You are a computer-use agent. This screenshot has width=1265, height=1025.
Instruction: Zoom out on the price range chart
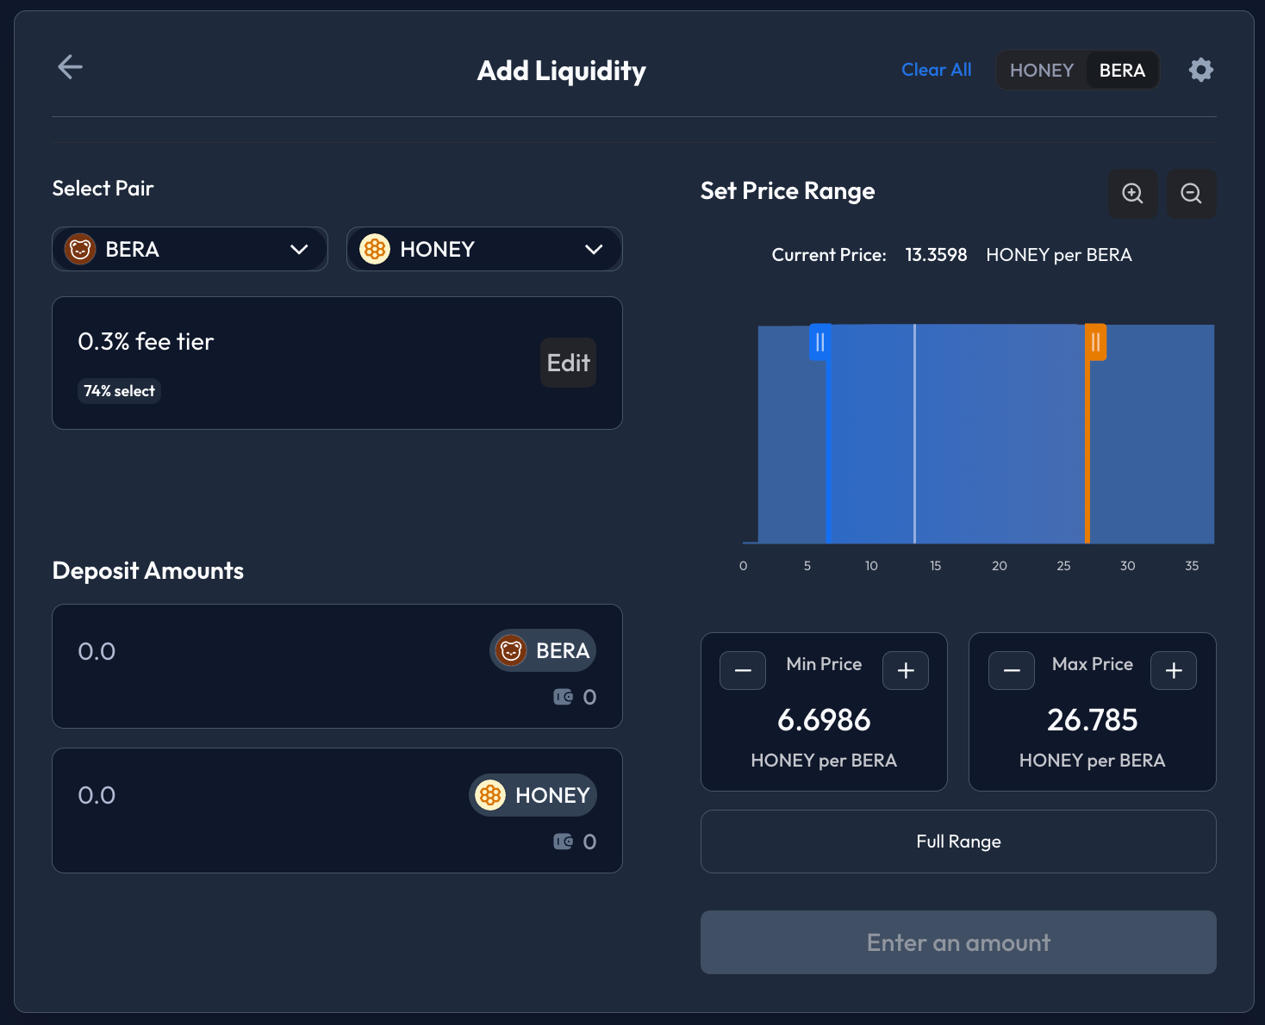click(1191, 193)
